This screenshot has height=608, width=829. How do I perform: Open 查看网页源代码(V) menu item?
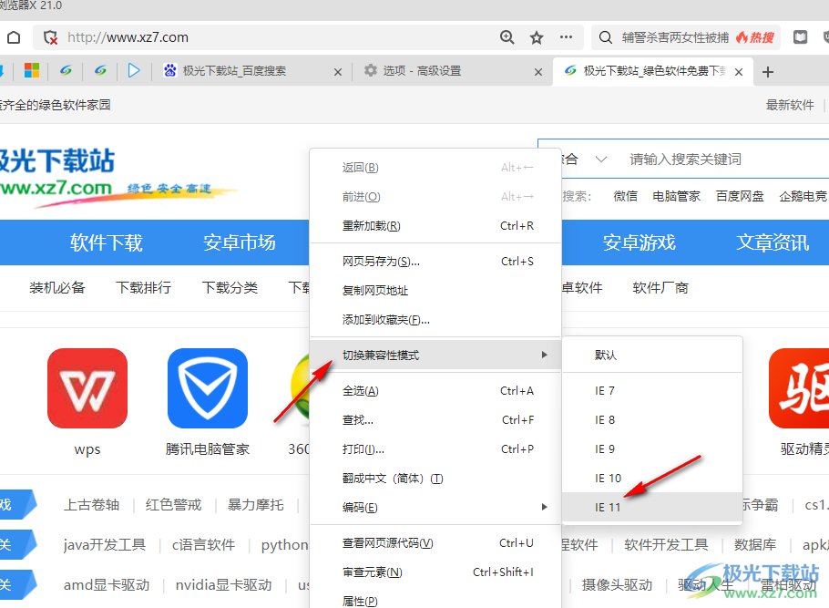(x=435, y=543)
